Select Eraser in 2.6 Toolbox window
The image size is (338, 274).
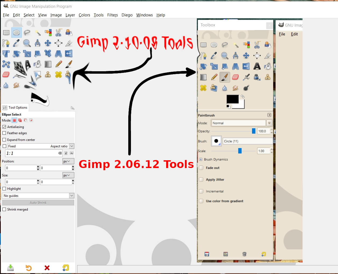235,77
